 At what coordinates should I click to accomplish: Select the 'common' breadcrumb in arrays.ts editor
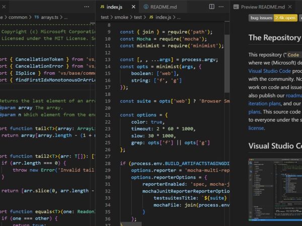tap(18, 17)
